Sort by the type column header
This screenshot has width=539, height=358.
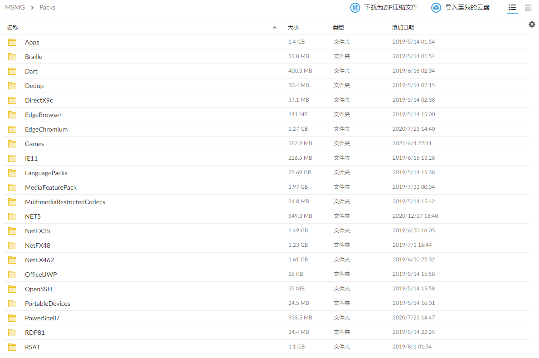339,28
